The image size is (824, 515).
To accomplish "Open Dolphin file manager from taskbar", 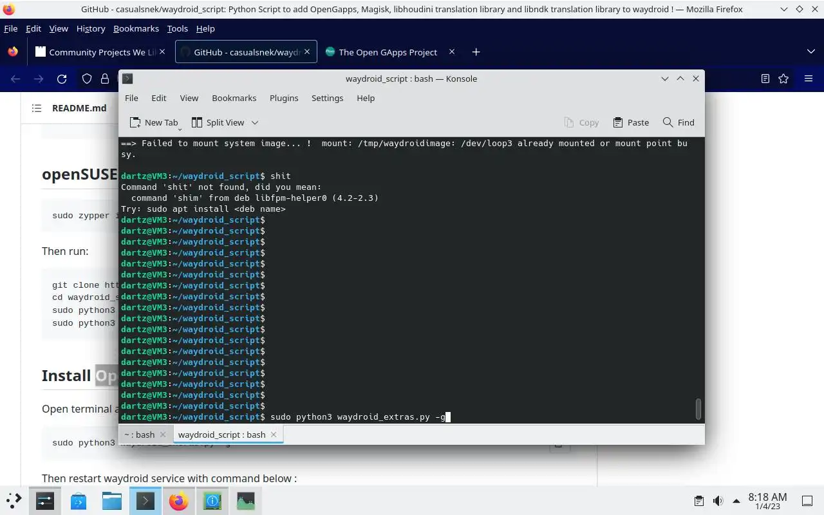I will pos(112,500).
